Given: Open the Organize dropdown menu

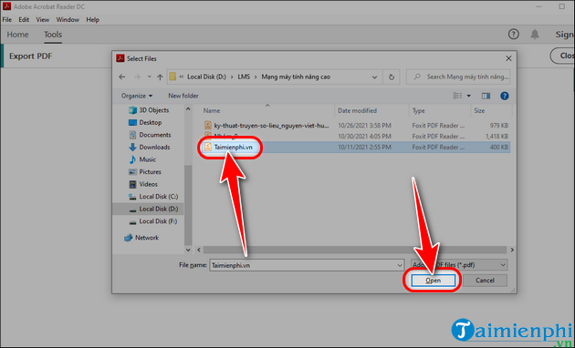Looking at the screenshot, I should point(136,96).
